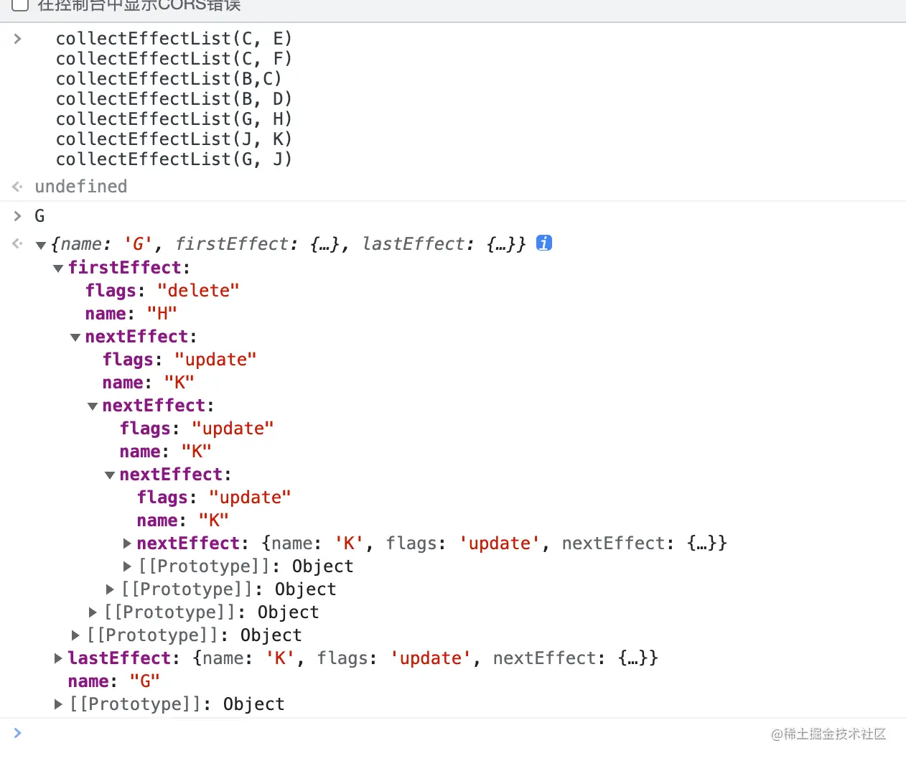The image size is (906, 761).
Task: Collapse the root object named G
Action: point(41,245)
